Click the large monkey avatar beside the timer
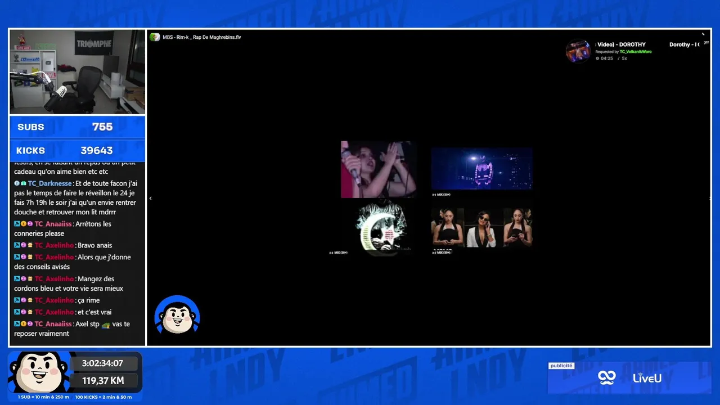Image resolution: width=720 pixels, height=405 pixels. click(38, 372)
